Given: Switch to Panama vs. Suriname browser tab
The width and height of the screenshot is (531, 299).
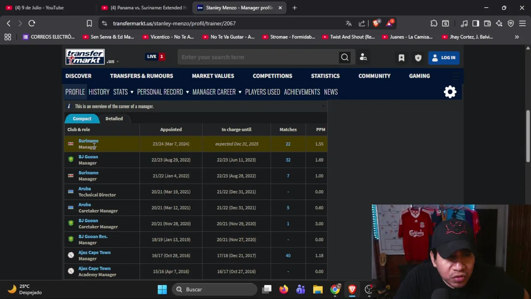Looking at the screenshot, I should 145,7.
